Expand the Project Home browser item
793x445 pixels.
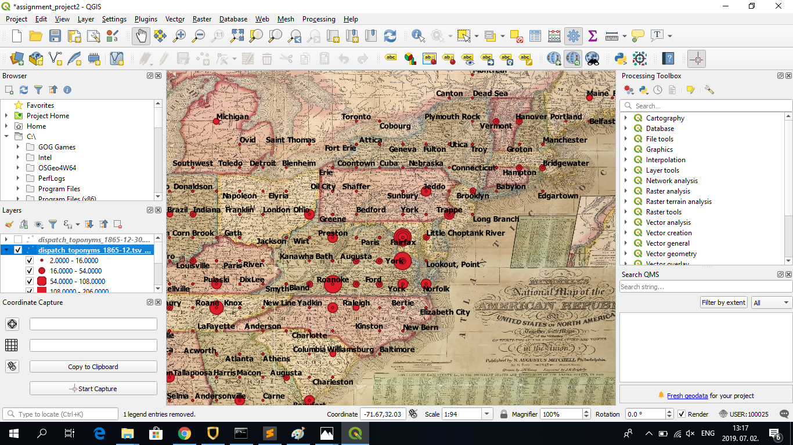(x=6, y=116)
